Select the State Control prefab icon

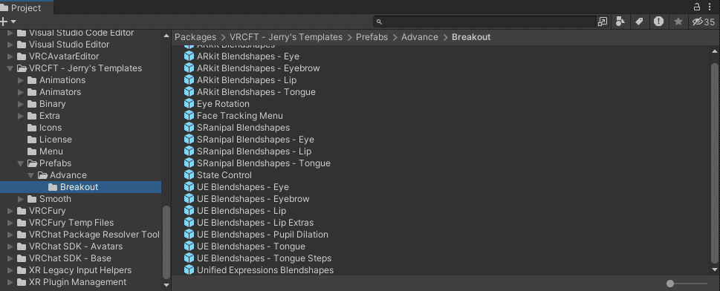coord(189,175)
